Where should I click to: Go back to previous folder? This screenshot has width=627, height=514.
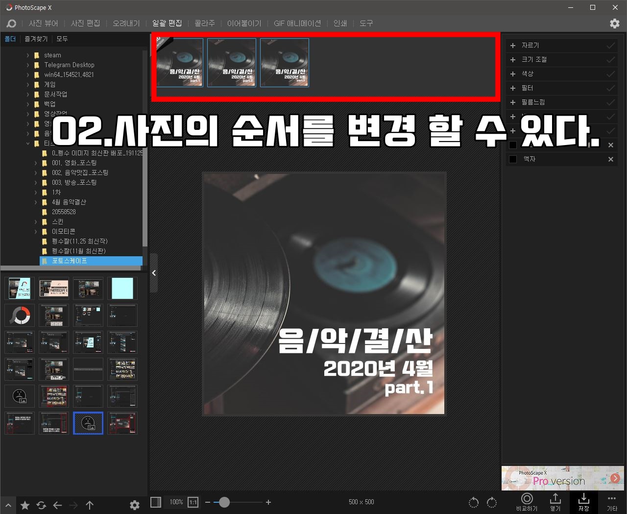[x=57, y=505]
